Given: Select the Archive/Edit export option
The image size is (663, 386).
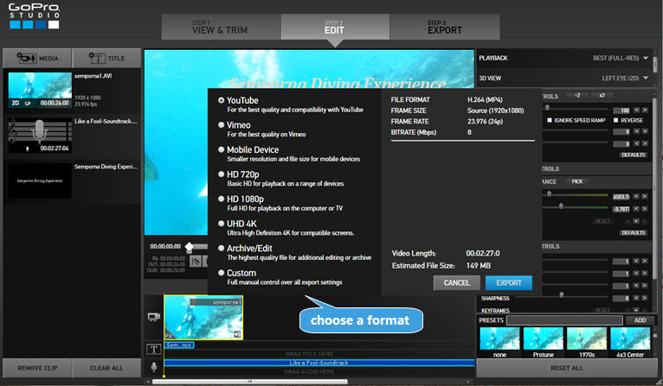Looking at the screenshot, I should tap(221, 248).
